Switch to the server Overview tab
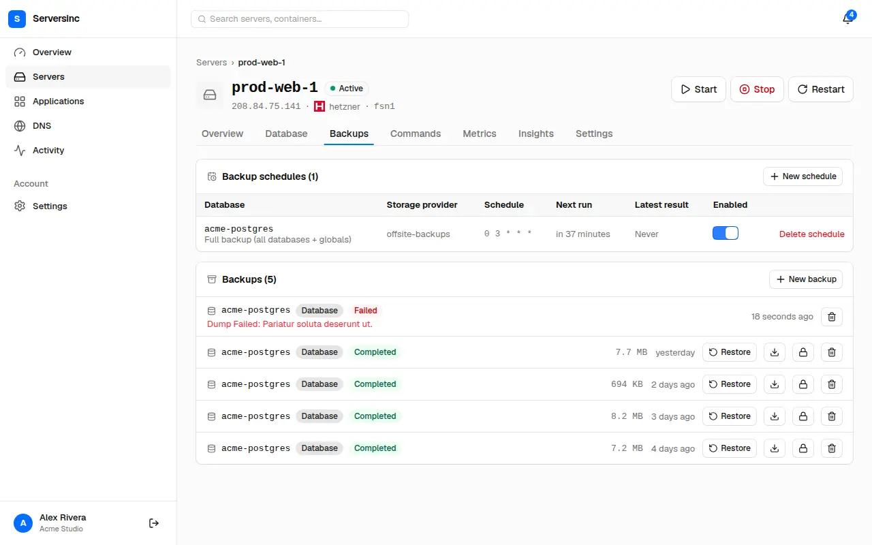This screenshot has width=872, height=545. pyautogui.click(x=222, y=134)
